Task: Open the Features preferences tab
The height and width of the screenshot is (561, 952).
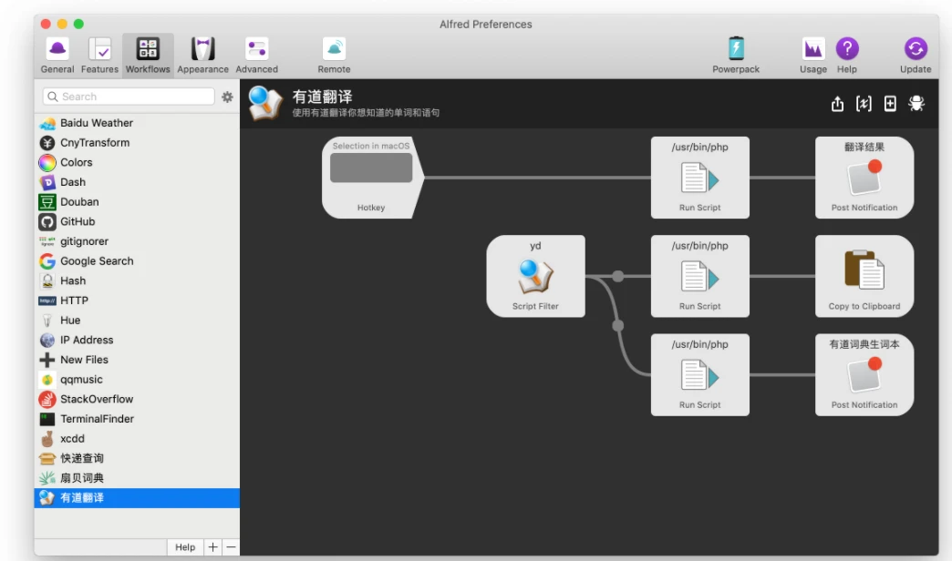Action: point(99,56)
